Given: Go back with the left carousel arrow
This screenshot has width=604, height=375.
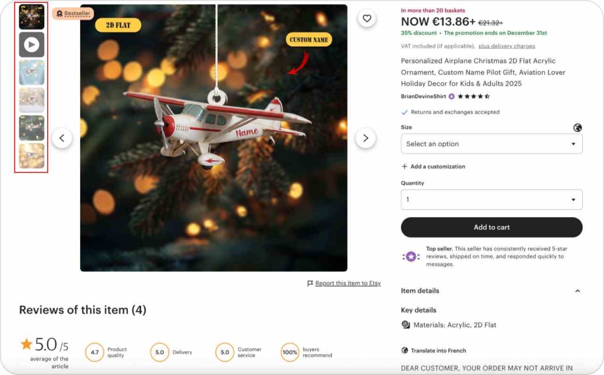Looking at the screenshot, I should click(x=62, y=138).
